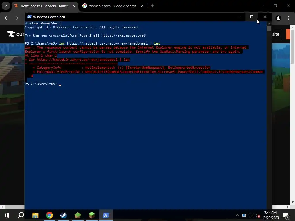Open Windows taskbar search
The image size is (295, 221).
[x=21, y=215]
